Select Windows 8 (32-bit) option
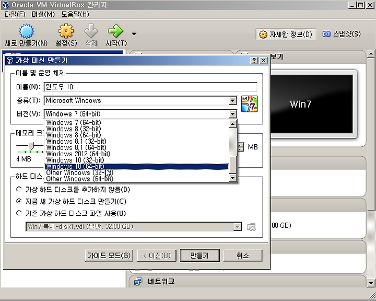 click(x=137, y=129)
